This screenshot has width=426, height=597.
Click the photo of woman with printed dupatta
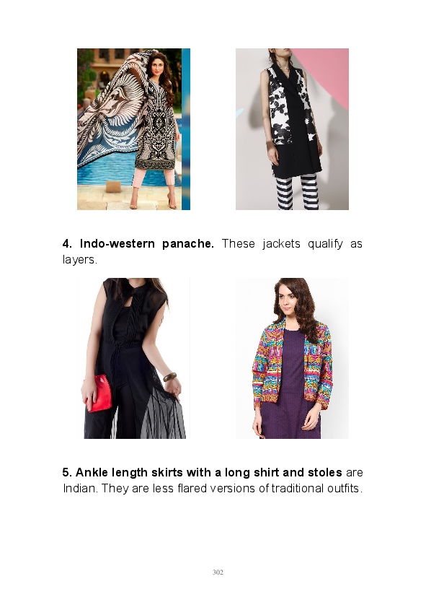[x=133, y=129]
